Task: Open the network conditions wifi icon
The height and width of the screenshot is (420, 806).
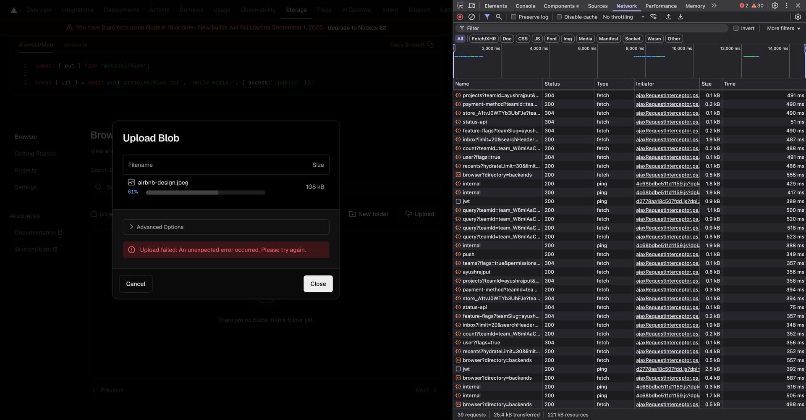Action: click(x=653, y=17)
